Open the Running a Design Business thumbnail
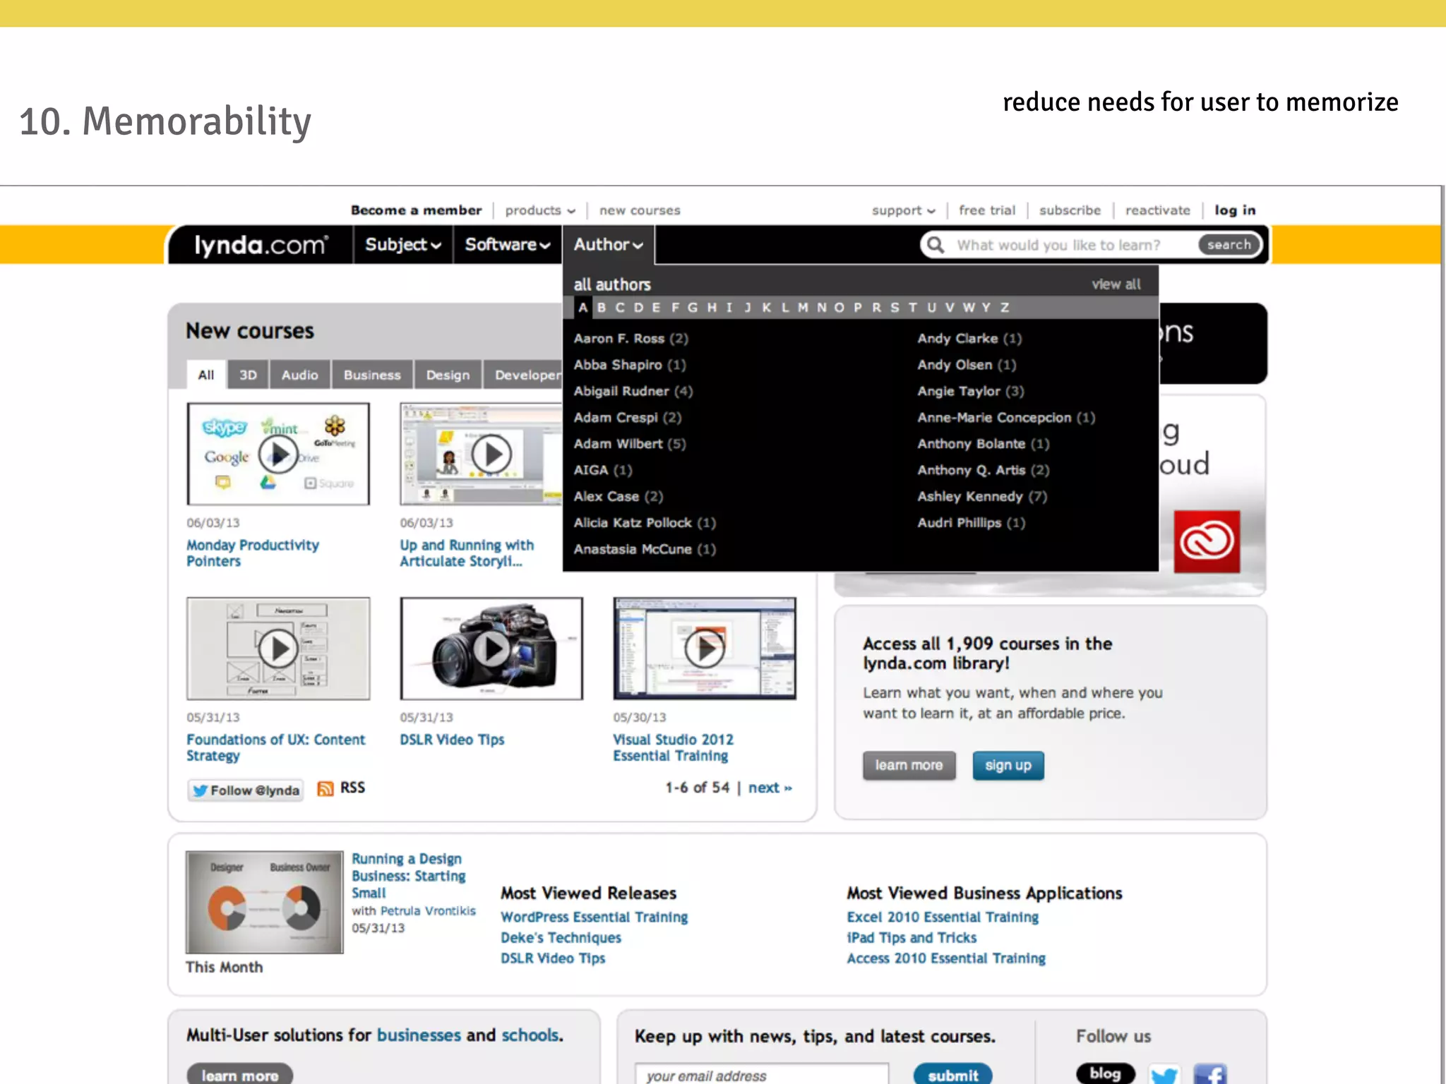This screenshot has height=1084, width=1446. click(x=265, y=902)
